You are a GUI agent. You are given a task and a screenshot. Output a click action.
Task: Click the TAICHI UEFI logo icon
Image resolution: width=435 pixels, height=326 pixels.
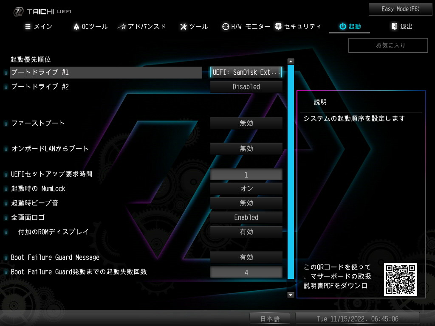[x=18, y=11]
